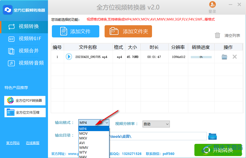Open the 全方位文件压缩 product promo
246x158 pixels.
[25, 113]
